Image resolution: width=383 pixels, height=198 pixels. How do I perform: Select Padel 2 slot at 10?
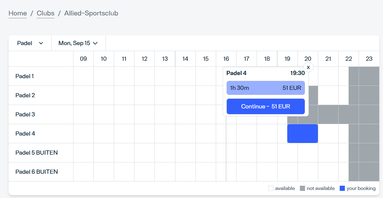pyautogui.click(x=104, y=95)
